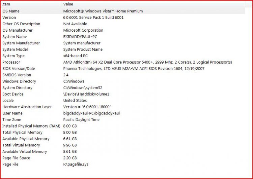Select the 'Microsoft Corporation' value
This screenshot has height=179, width=253.
[83, 30]
